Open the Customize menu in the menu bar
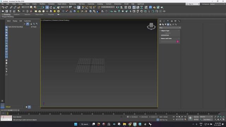Viewport: 226px width, 127px height. 91,4
